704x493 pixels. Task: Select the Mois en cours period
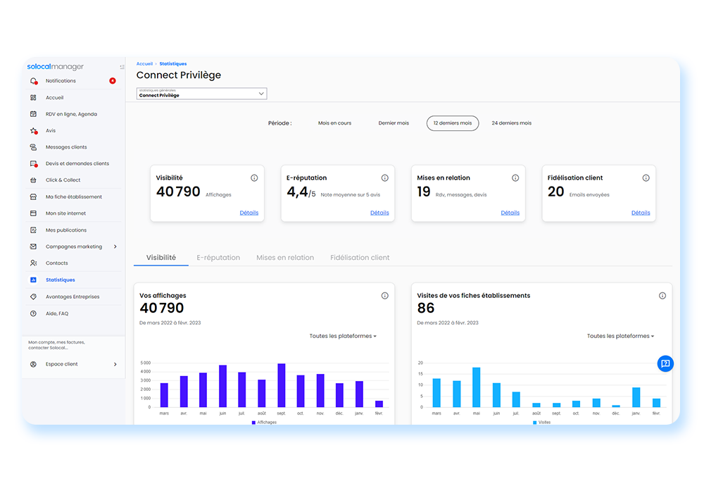334,123
